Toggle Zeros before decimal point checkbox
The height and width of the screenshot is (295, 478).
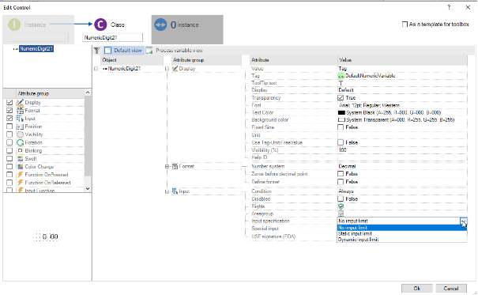(x=341, y=174)
